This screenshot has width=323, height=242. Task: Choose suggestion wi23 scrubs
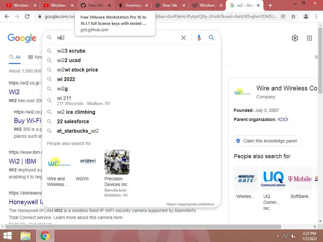[x=132, y=51]
